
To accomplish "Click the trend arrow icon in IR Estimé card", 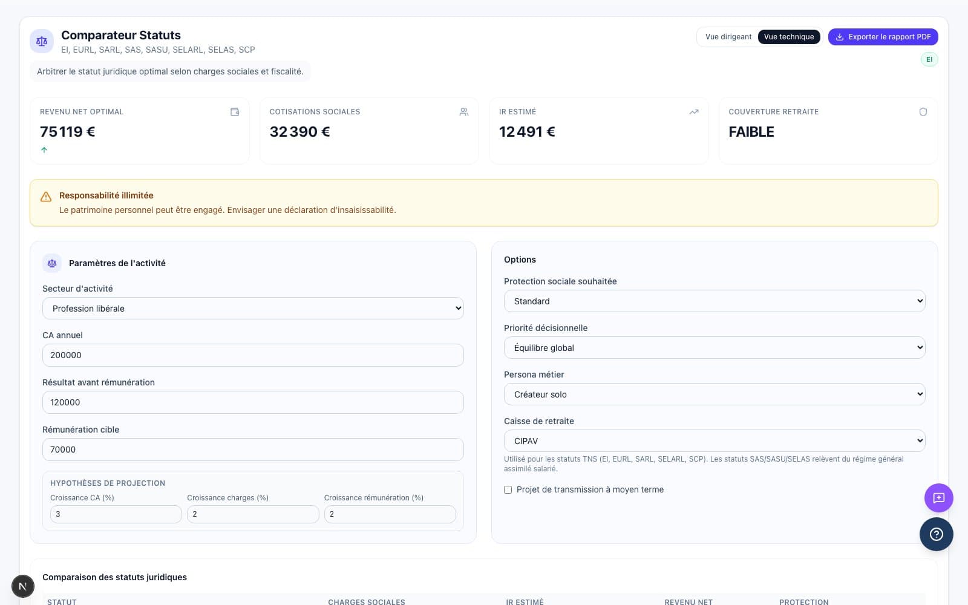I will [693, 112].
